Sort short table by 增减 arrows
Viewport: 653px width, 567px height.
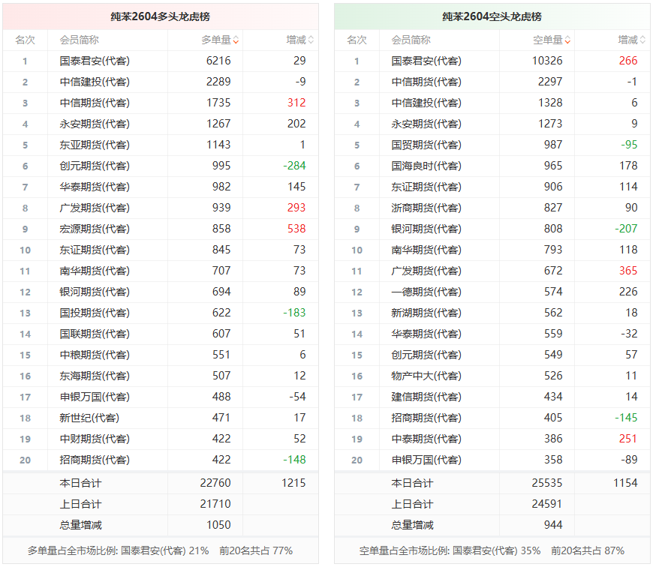642,40
